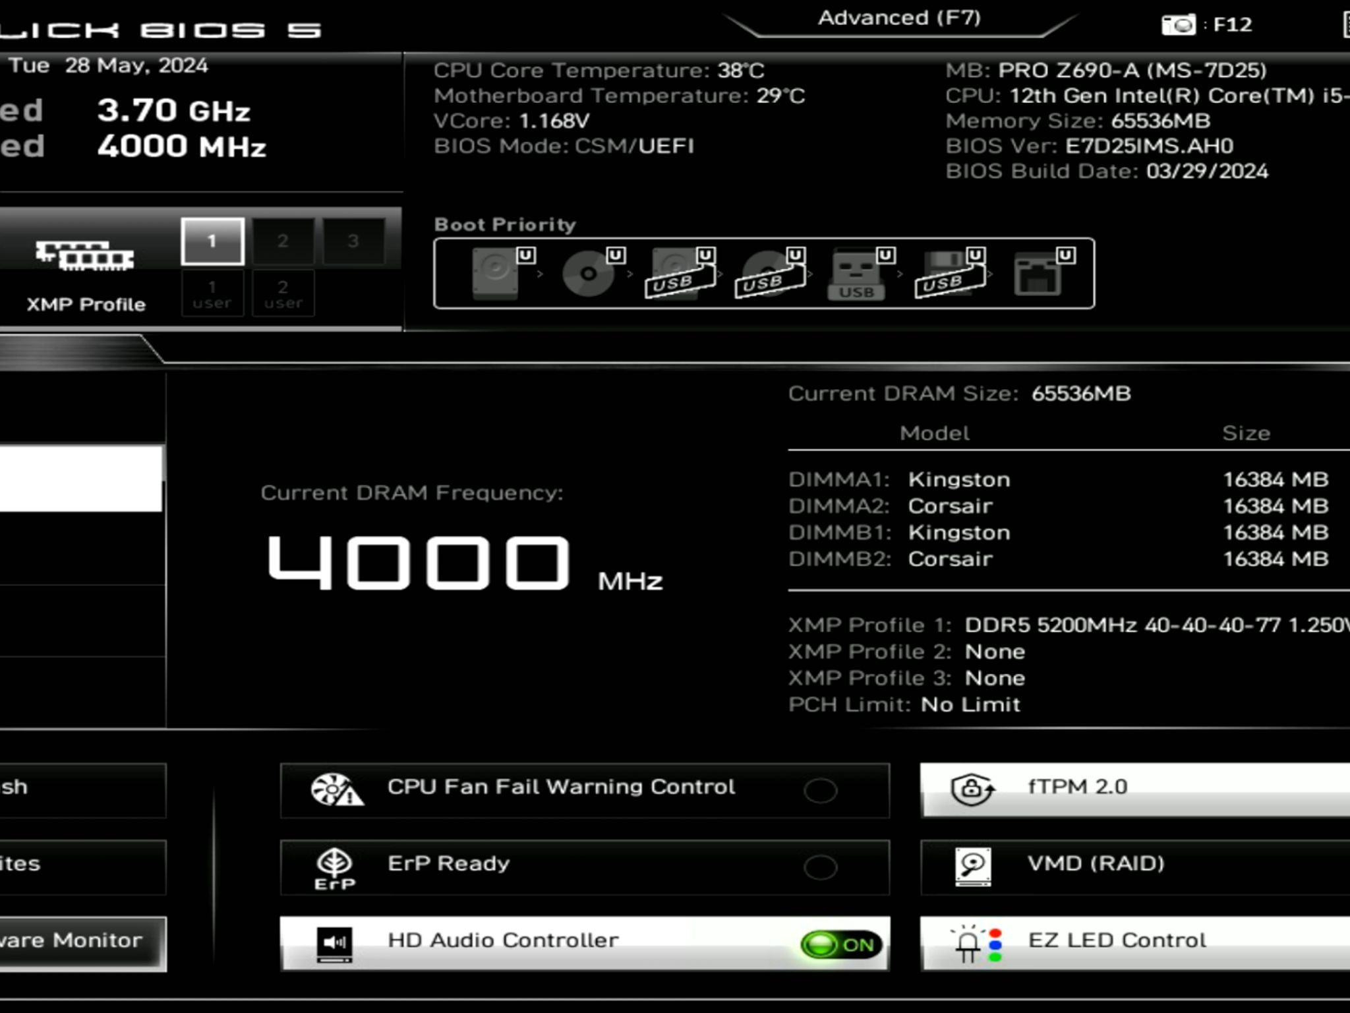Enable XMP profile 1
Viewport: 1350px width, 1013px height.
click(212, 241)
